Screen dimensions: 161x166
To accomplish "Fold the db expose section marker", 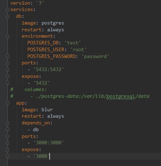I will (x=7, y=77).
